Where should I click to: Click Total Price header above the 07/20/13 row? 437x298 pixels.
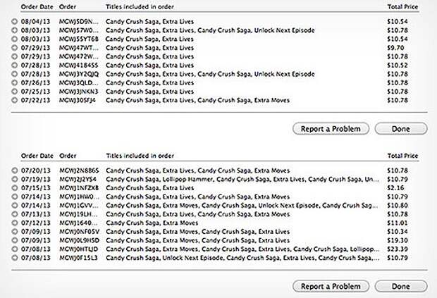point(402,156)
